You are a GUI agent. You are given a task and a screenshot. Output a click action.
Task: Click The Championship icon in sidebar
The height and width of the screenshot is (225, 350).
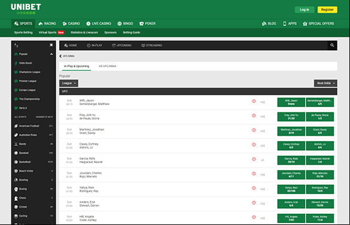click(16, 99)
